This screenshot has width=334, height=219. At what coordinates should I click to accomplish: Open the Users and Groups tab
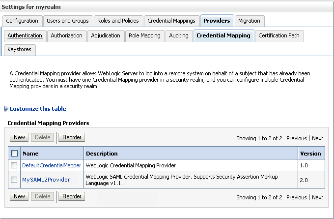68,21
